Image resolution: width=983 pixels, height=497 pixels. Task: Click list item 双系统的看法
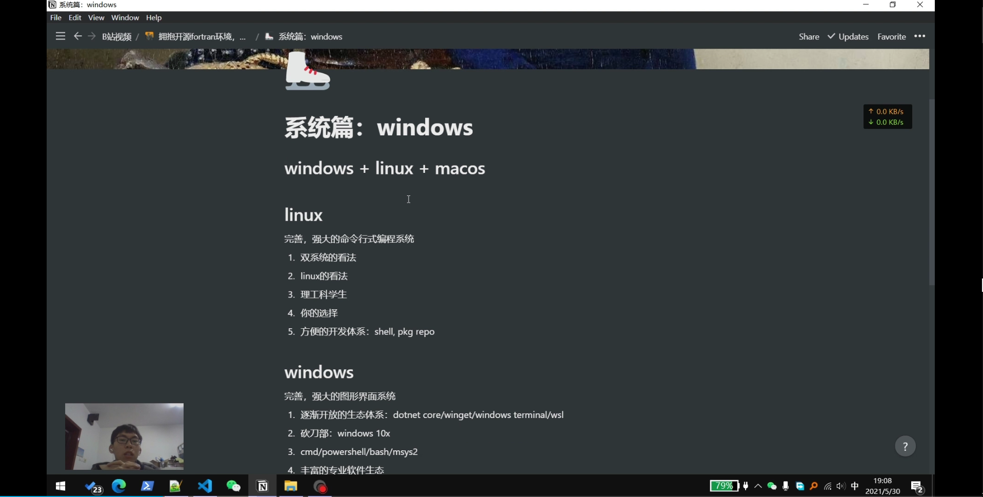pos(328,257)
